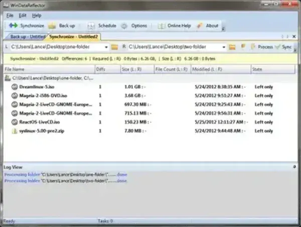
Task: Sort by File Count column header
Action: click(x=173, y=69)
